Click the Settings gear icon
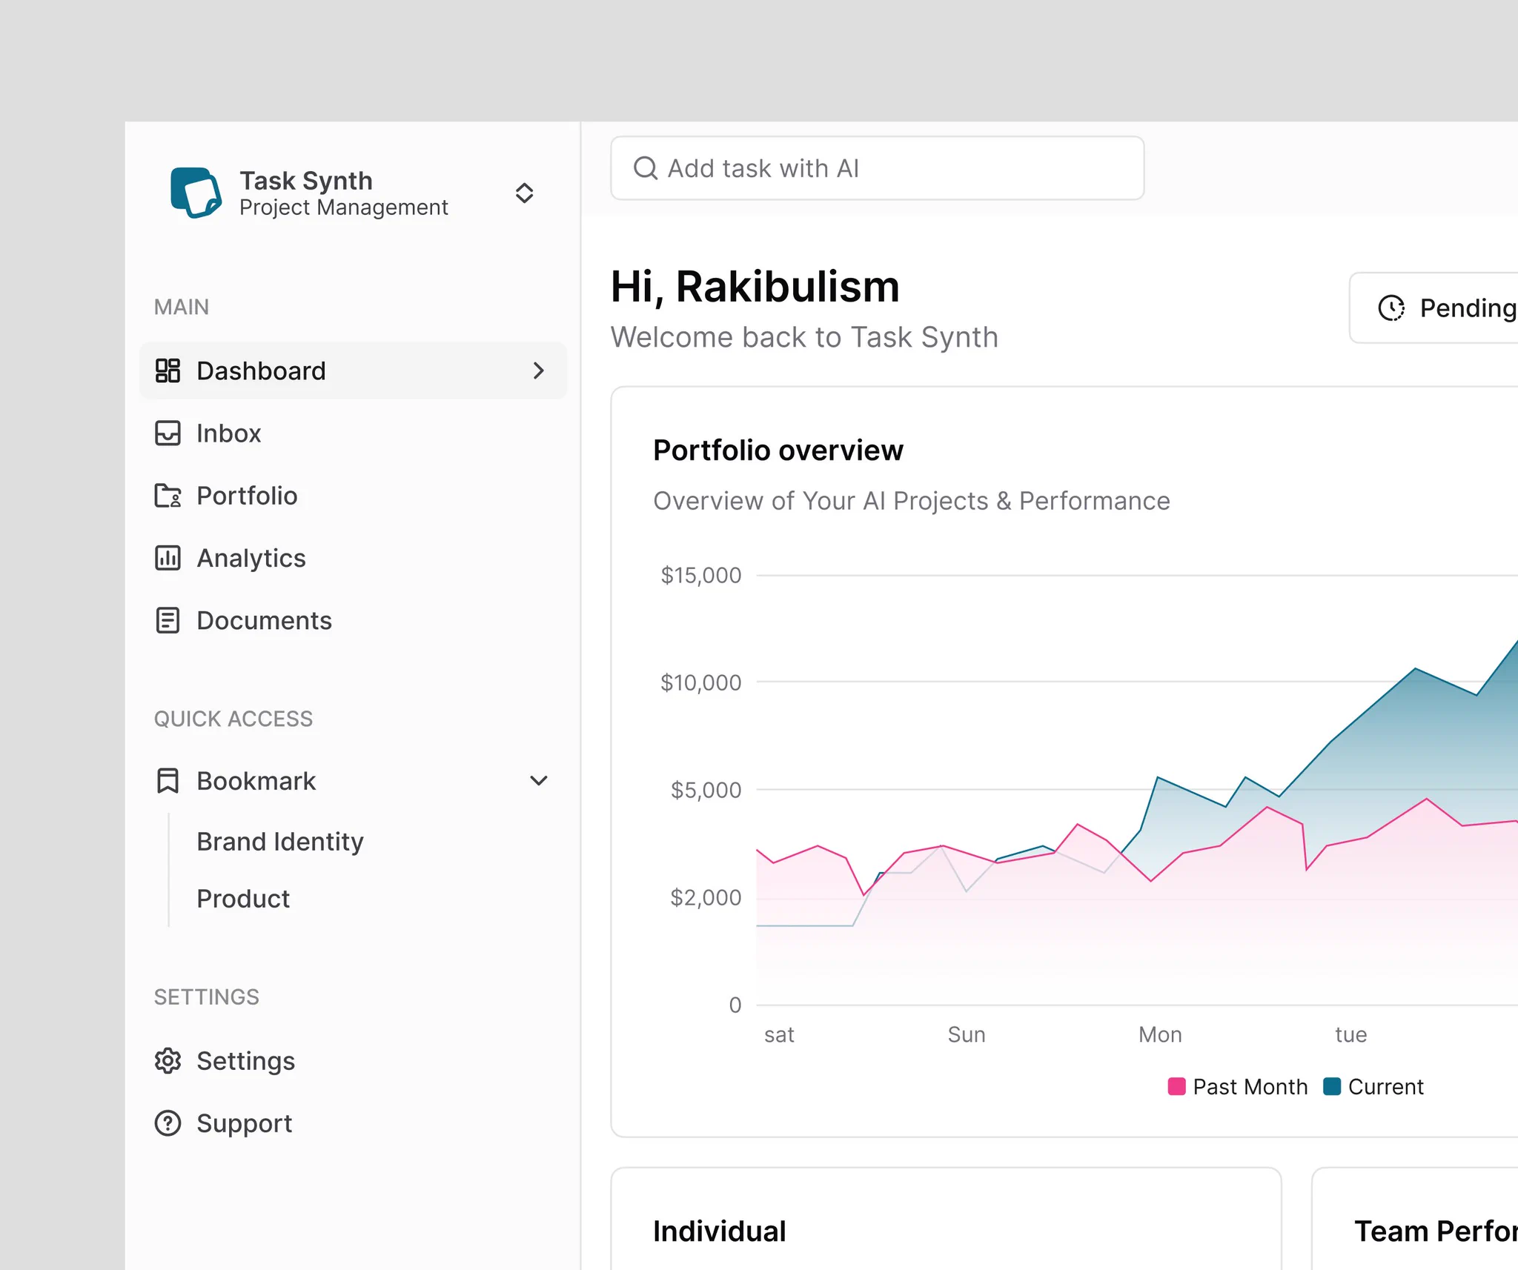 [168, 1060]
